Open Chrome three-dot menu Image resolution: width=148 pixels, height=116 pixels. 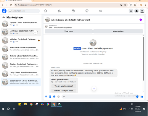[x=145, y=5]
